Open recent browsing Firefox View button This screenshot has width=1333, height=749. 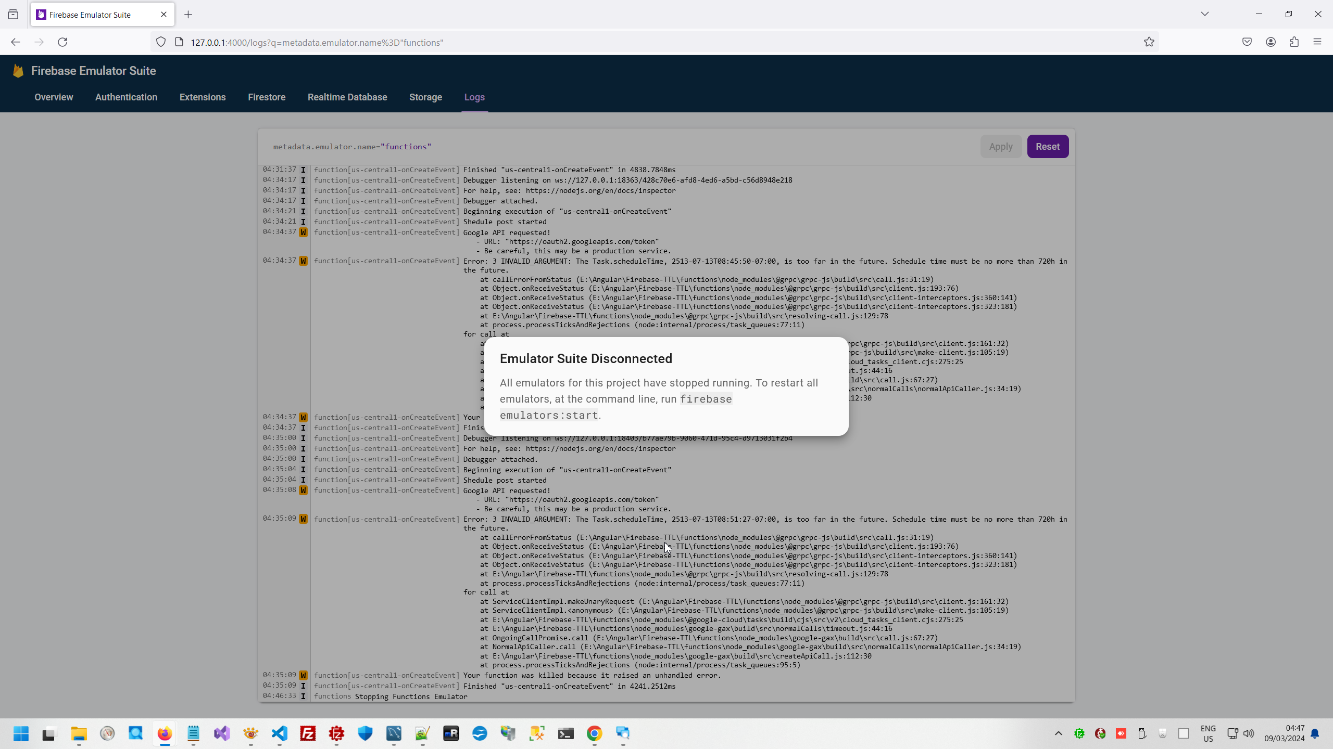(13, 15)
